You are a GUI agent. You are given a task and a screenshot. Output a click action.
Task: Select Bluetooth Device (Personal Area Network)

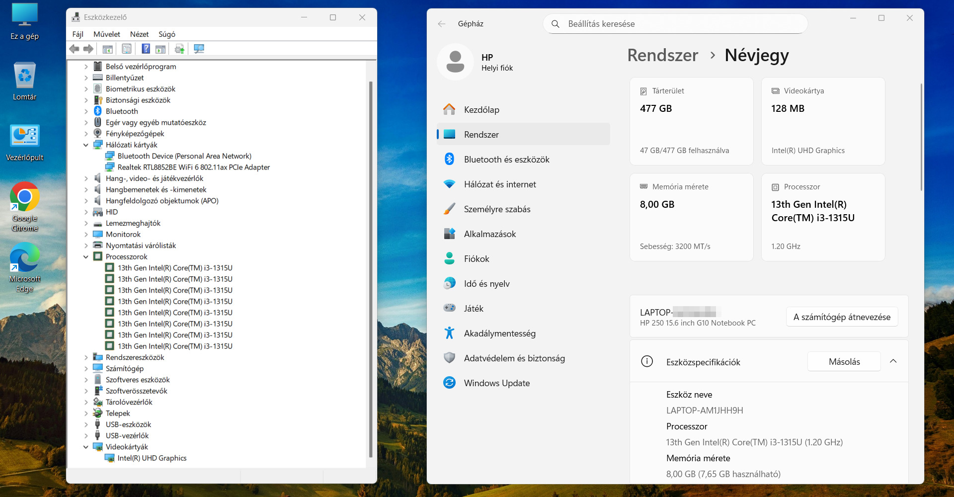coord(184,156)
